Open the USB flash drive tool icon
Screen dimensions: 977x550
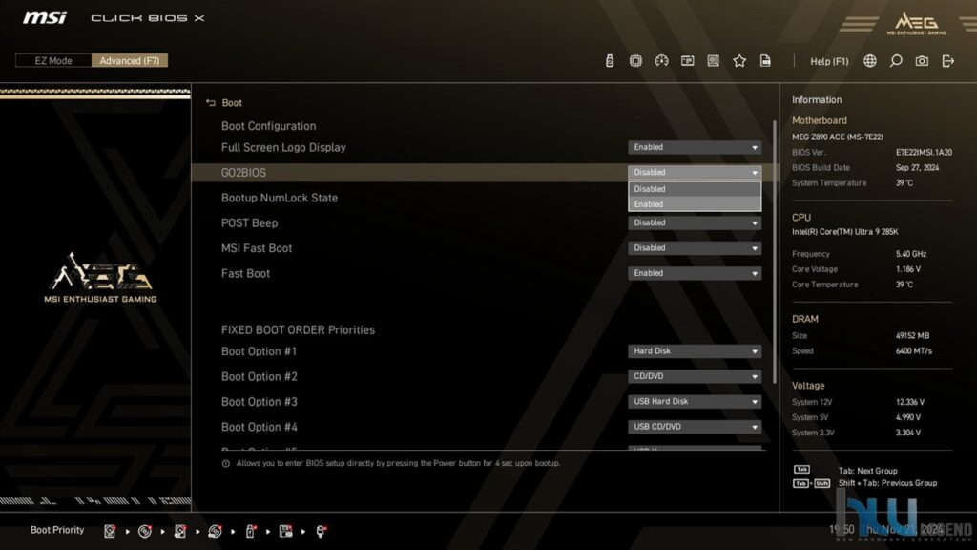[610, 60]
